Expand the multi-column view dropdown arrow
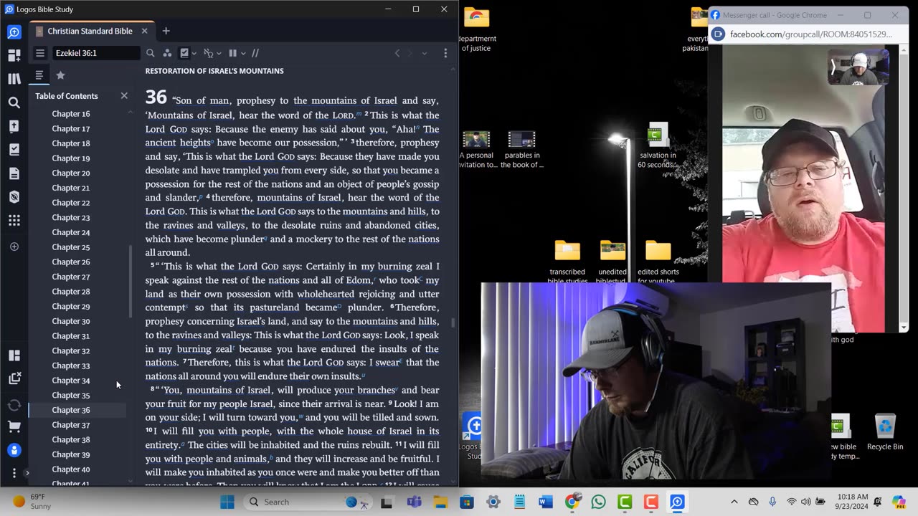The height and width of the screenshot is (516, 918). pos(243,53)
